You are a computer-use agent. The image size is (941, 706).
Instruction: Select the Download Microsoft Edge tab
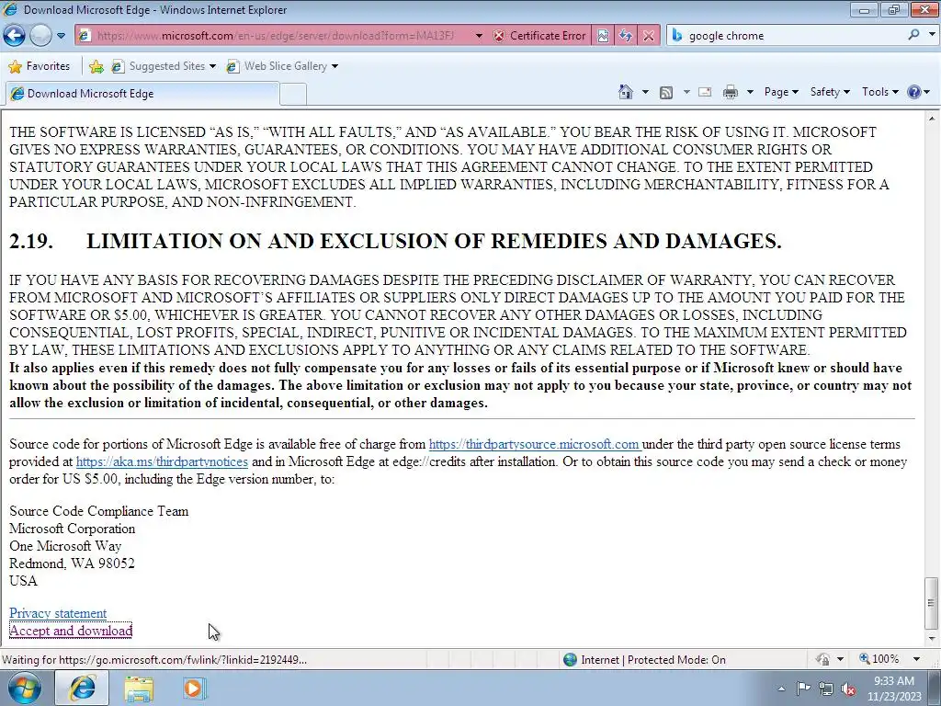[x=142, y=94]
